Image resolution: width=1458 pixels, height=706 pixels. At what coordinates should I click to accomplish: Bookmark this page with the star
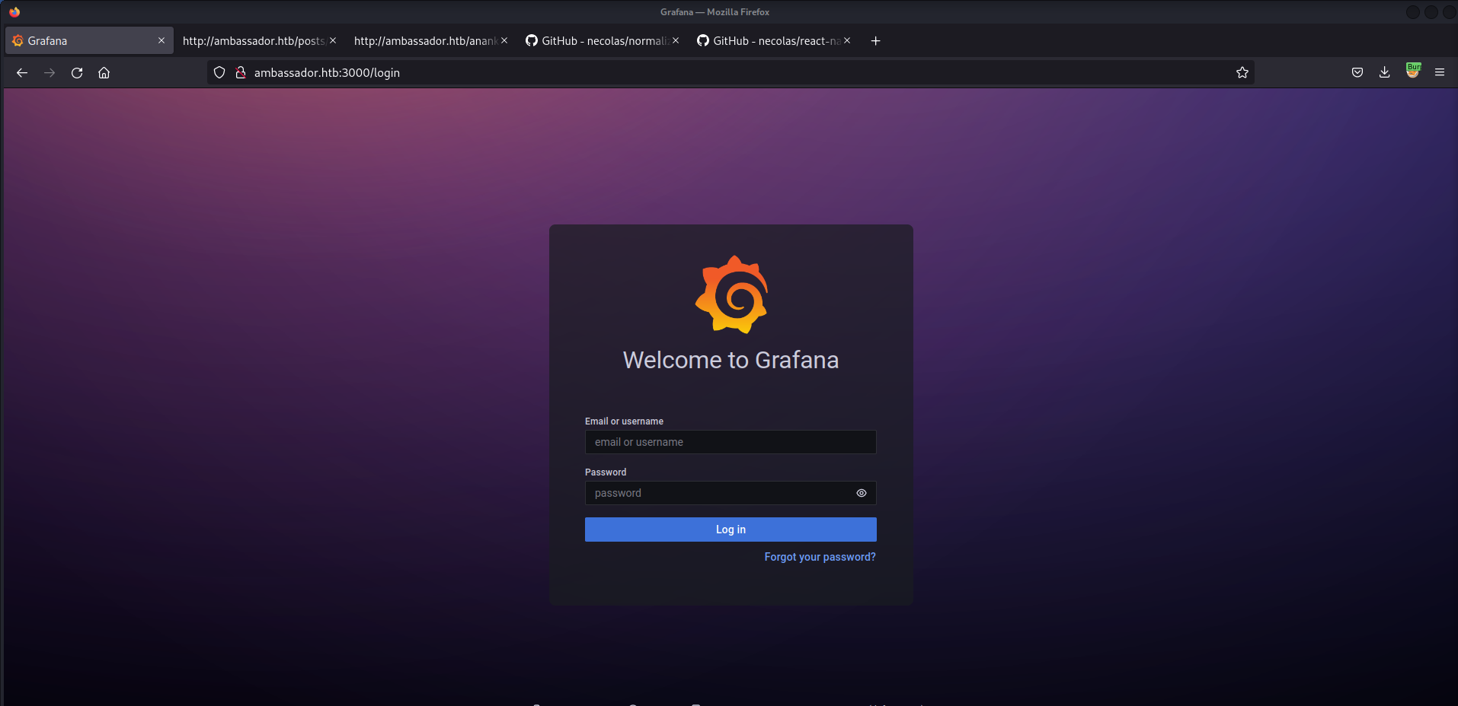(1242, 73)
